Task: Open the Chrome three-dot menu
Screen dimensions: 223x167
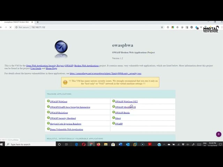Action: (x=222, y=27)
